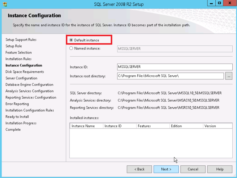Viewport: 237px width, 178px height.
Task: Cancel the SQL Server setup
Action: point(193,169)
